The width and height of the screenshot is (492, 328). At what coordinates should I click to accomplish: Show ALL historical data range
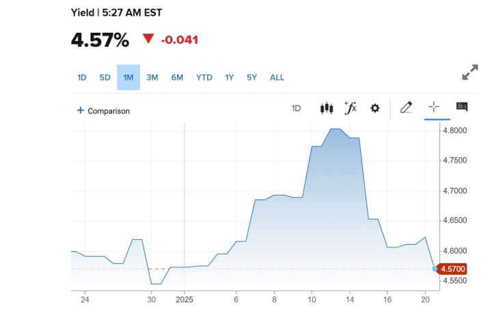tap(277, 77)
